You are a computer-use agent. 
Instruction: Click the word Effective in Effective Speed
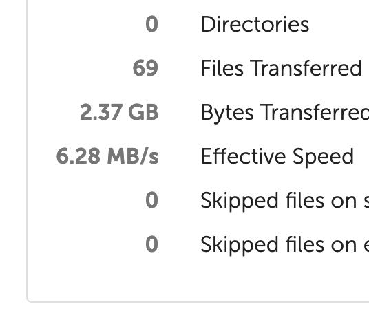pos(244,156)
